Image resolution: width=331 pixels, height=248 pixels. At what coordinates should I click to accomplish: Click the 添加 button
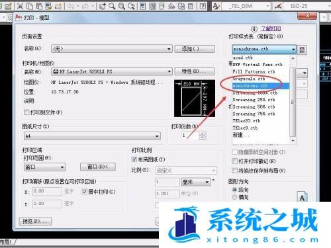[x=195, y=49]
